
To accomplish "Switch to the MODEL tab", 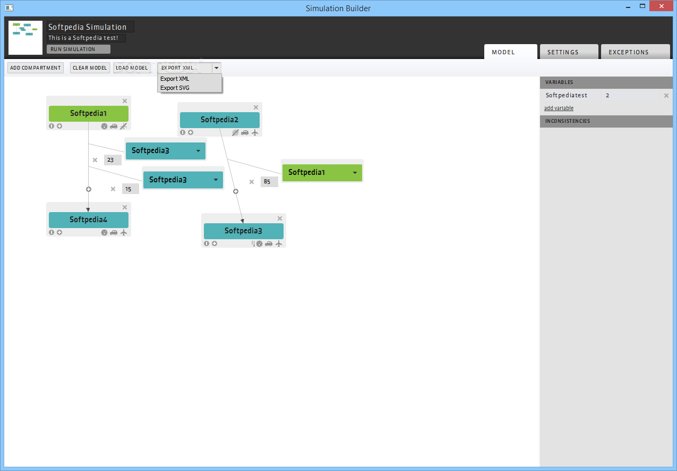I will pyautogui.click(x=510, y=52).
